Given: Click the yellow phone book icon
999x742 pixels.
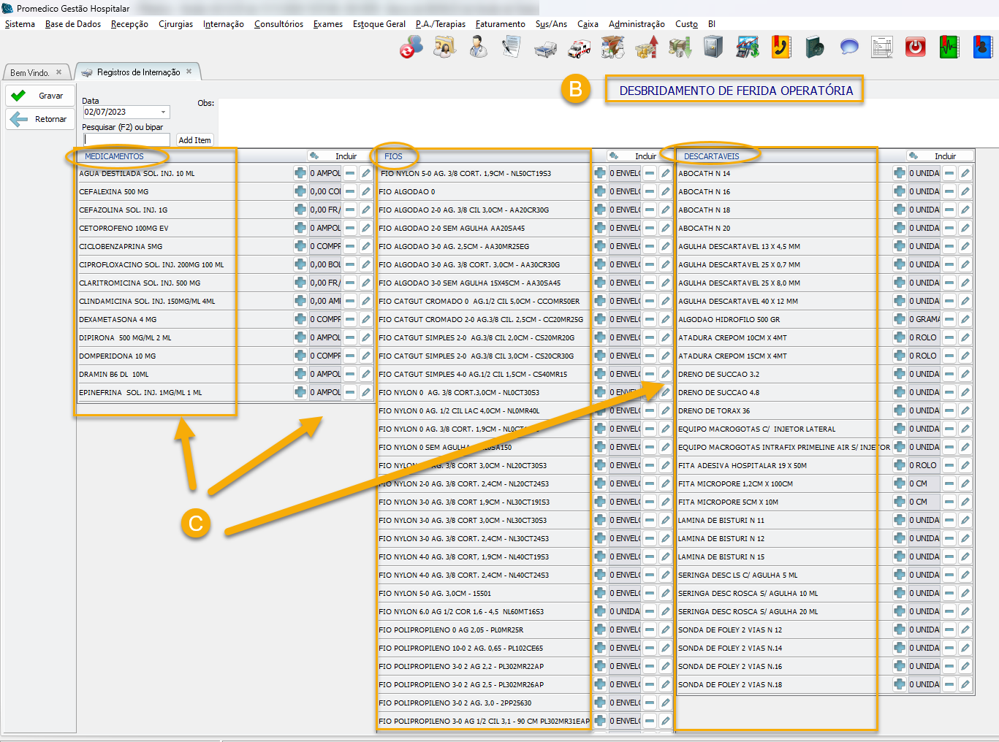Looking at the screenshot, I should pyautogui.click(x=781, y=48).
